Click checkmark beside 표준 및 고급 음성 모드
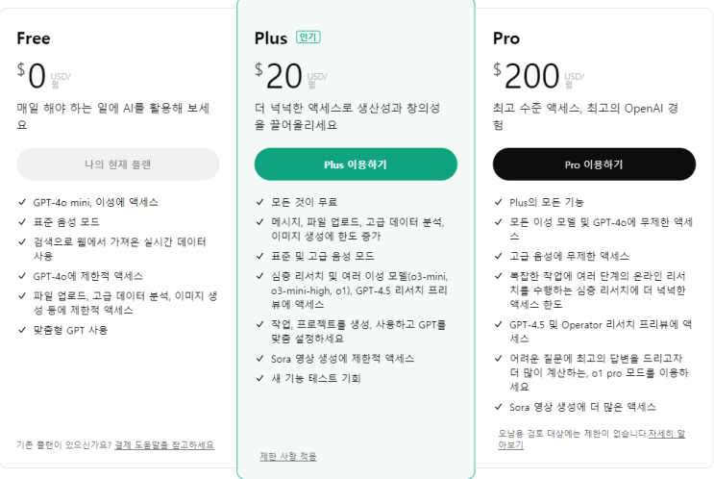Screen dimensions: 714x479 click(x=260, y=256)
